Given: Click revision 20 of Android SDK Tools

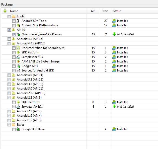Looking at the screenshot, I should 106,21.
